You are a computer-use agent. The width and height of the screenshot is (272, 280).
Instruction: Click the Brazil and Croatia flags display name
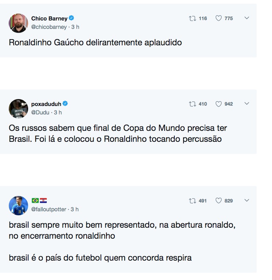(x=39, y=201)
